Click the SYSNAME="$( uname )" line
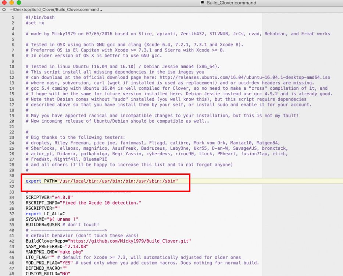343x276 pixels. click(x=52, y=219)
